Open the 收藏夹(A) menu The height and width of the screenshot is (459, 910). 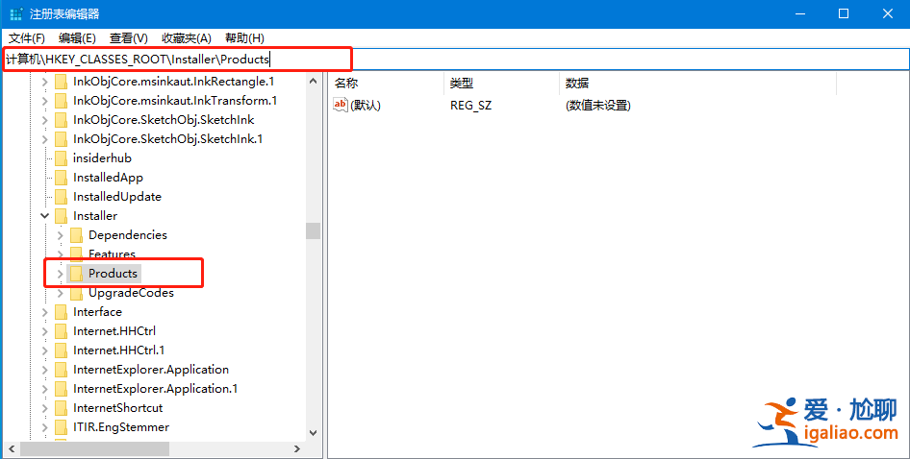click(187, 38)
